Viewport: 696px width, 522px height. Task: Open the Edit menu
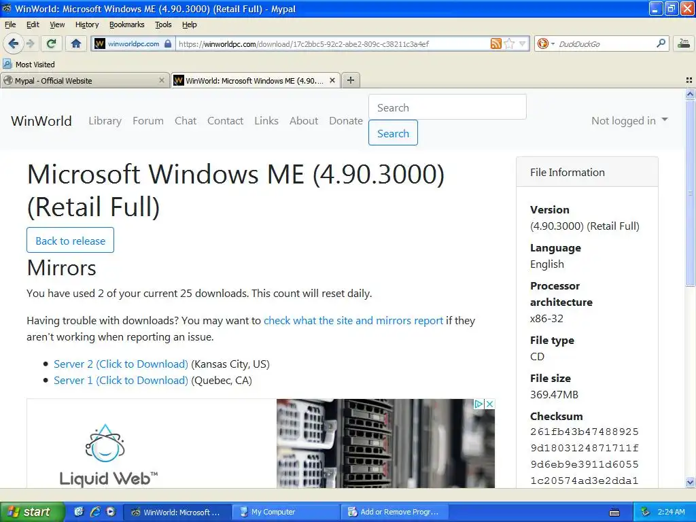point(33,24)
